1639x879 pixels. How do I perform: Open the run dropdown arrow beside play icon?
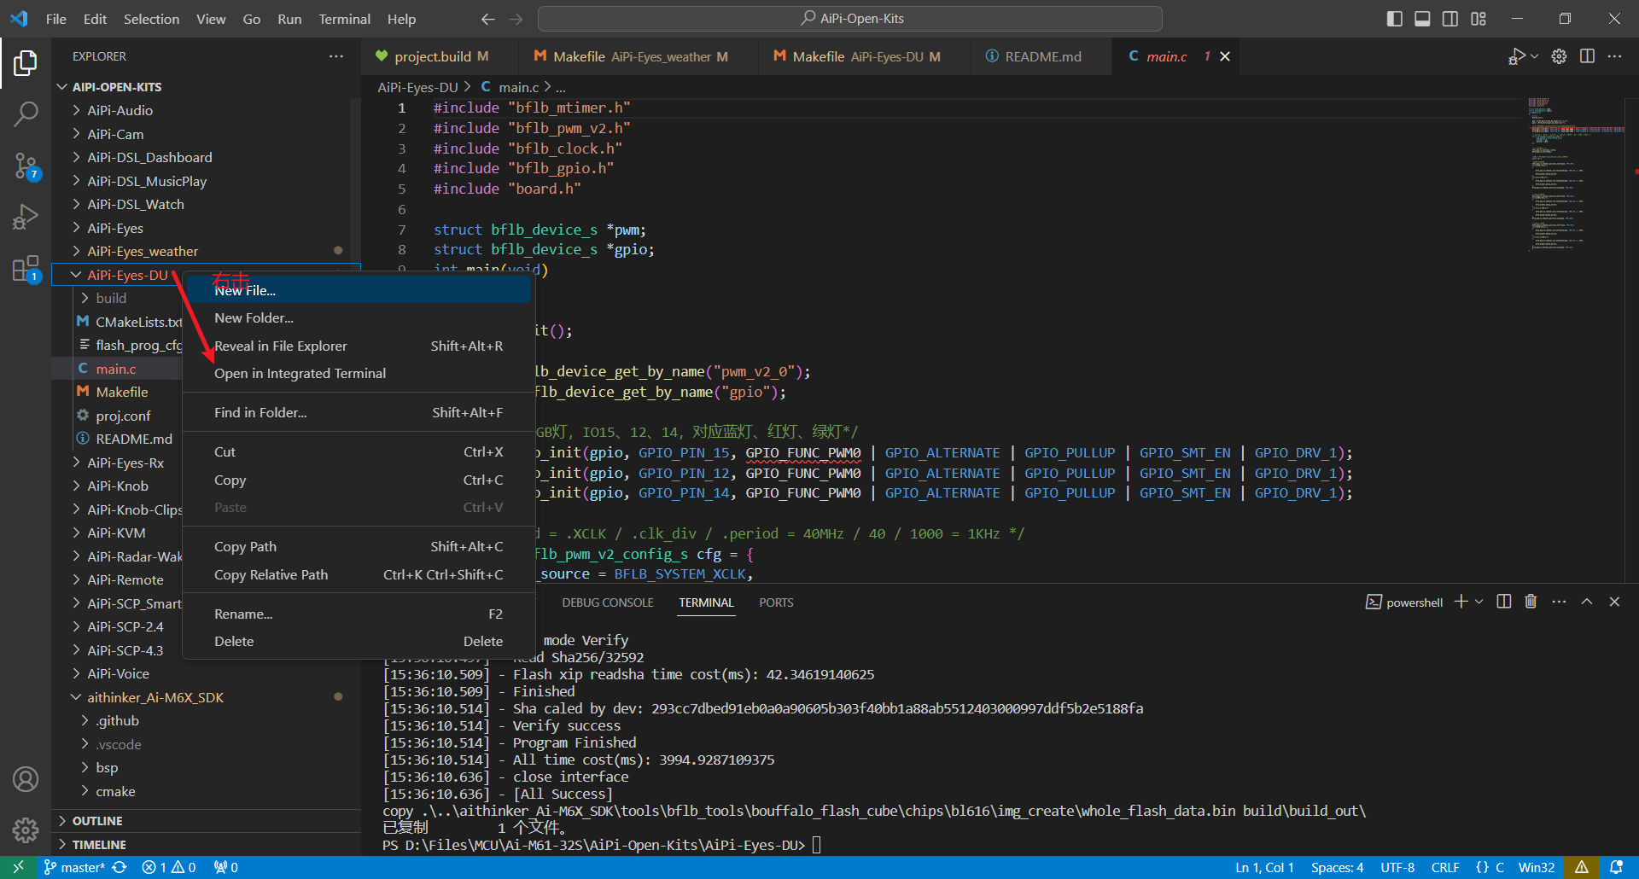coord(1534,56)
